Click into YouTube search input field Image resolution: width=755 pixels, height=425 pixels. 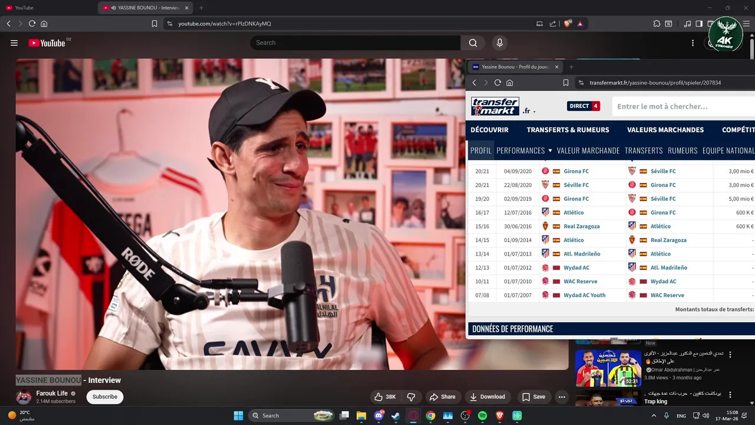click(x=356, y=42)
